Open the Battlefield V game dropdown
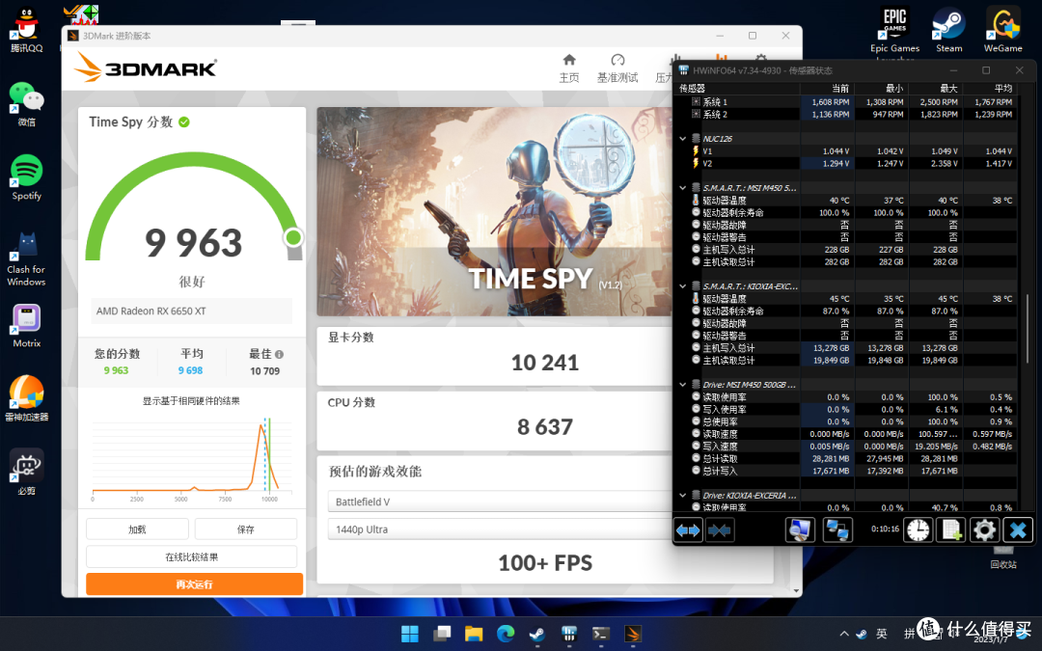The image size is (1042, 651). pyautogui.click(x=500, y=502)
